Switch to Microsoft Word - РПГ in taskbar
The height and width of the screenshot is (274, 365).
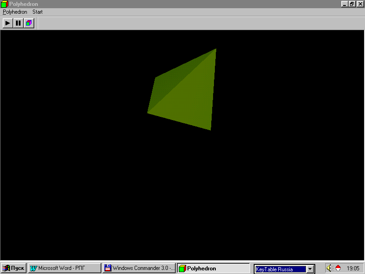[64, 268]
